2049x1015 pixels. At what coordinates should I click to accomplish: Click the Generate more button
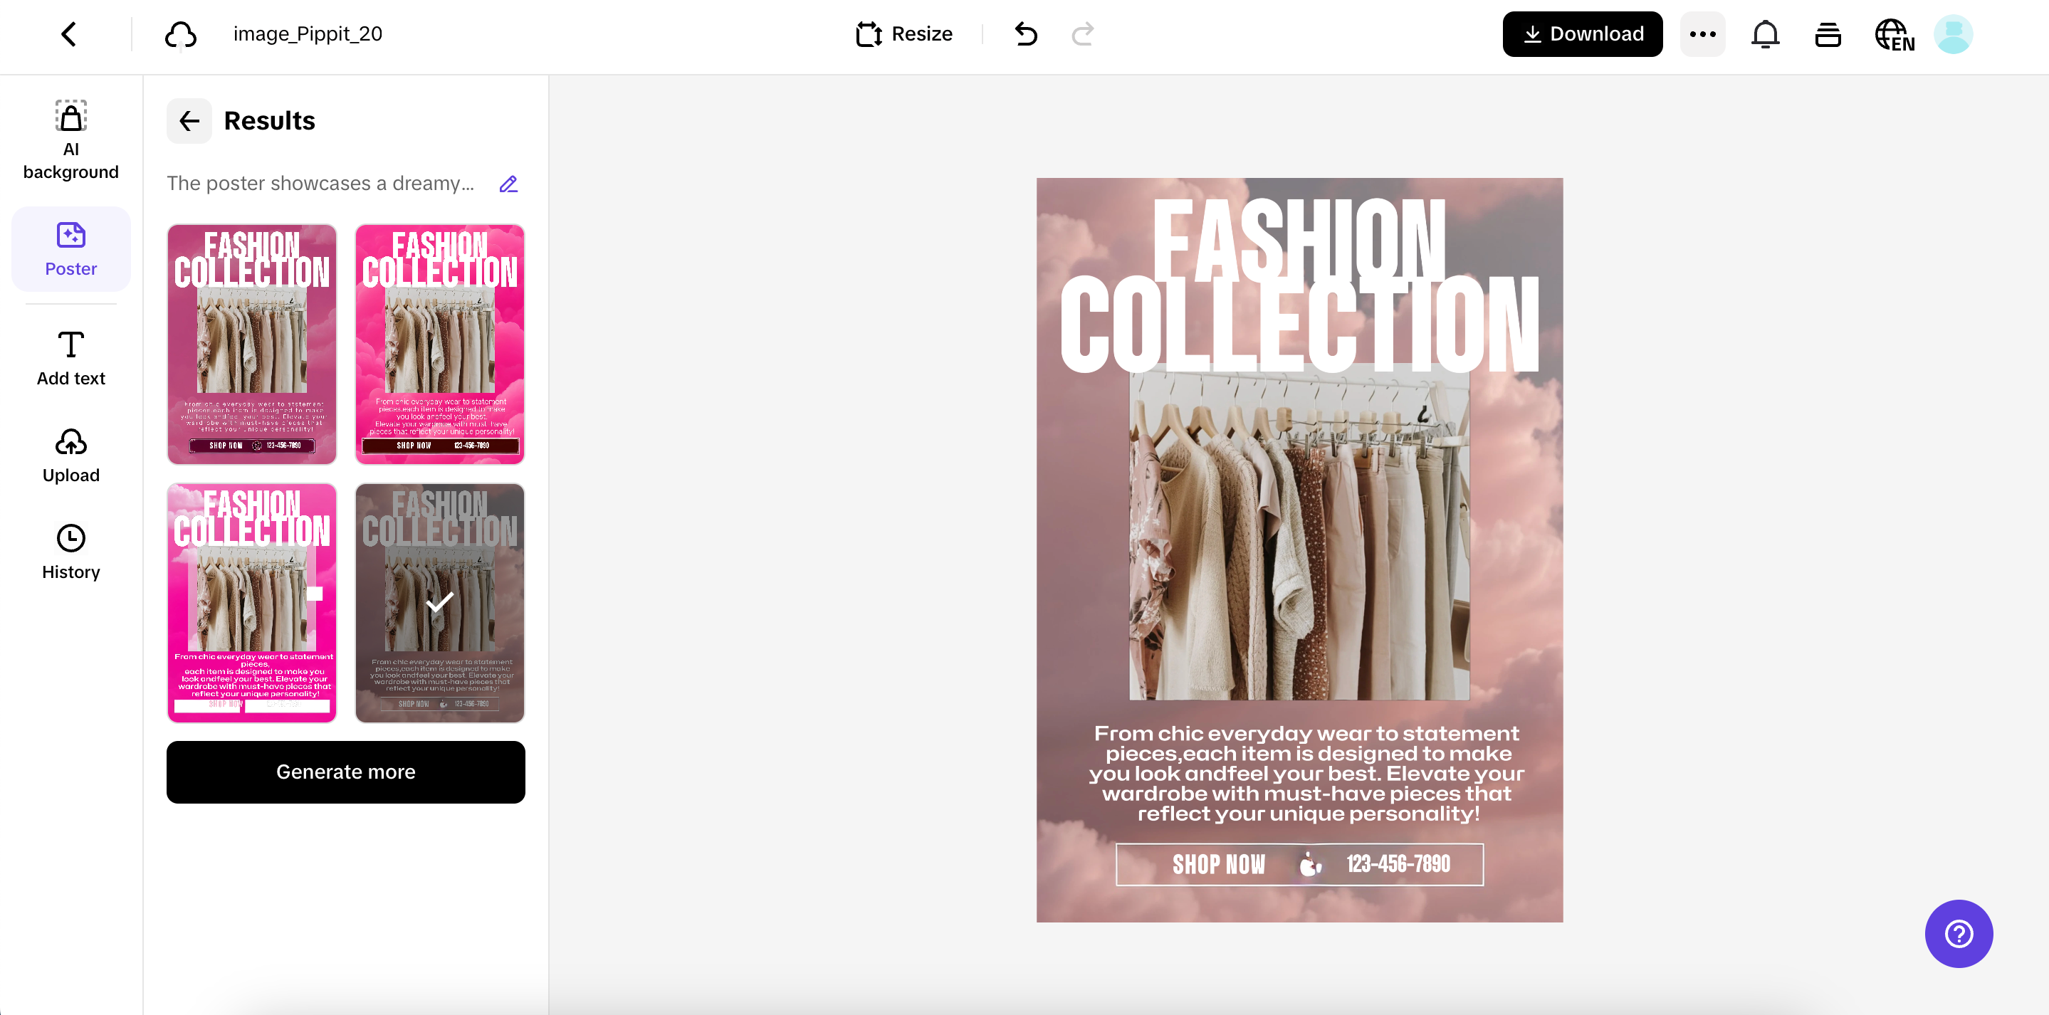click(x=345, y=771)
